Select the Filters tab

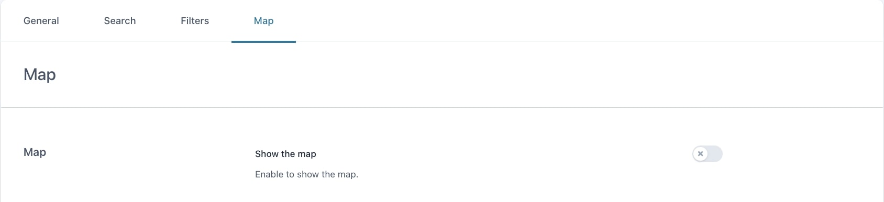pos(195,21)
